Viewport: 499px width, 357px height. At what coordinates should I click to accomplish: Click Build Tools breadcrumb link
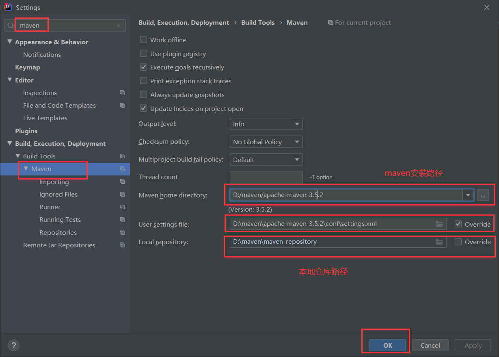tap(258, 23)
